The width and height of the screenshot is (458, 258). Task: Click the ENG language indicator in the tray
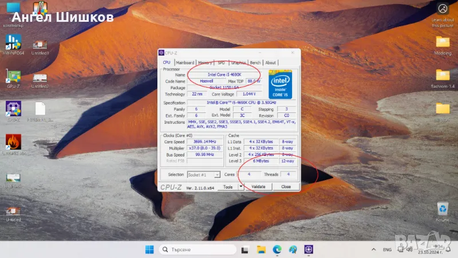click(x=387, y=250)
